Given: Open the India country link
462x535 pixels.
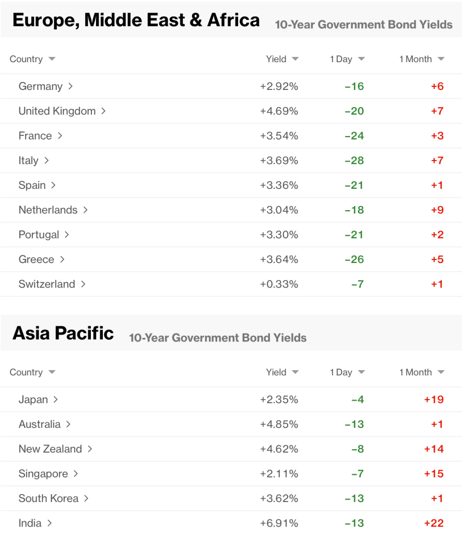Looking at the screenshot, I should (x=30, y=523).
